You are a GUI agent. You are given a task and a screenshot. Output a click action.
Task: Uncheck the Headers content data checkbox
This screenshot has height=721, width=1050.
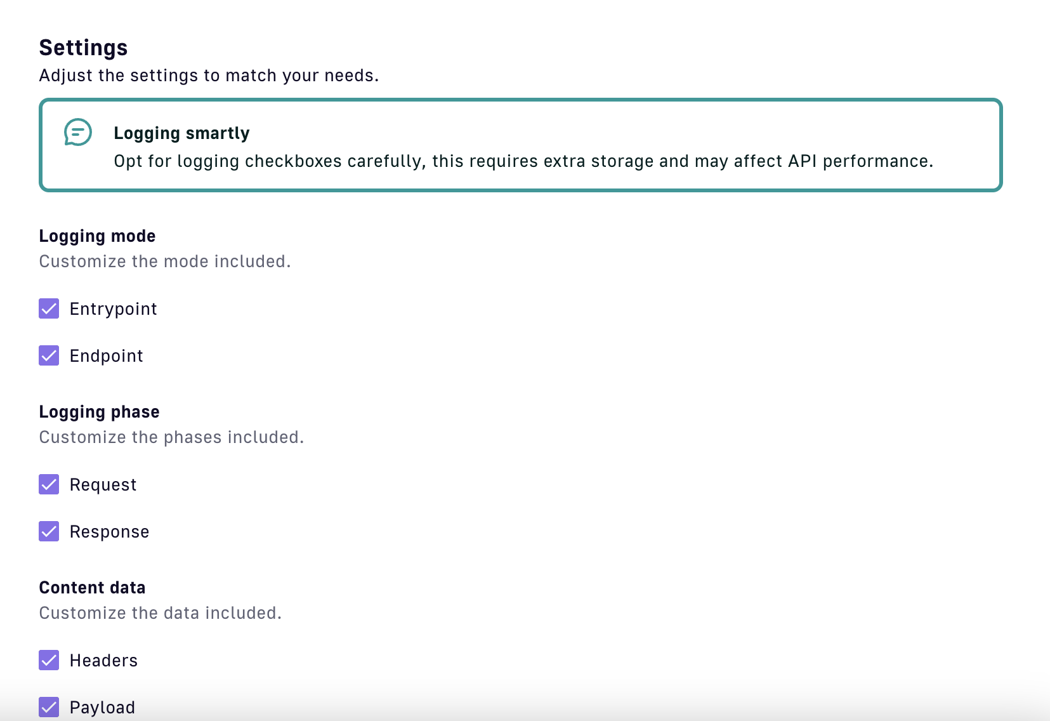point(49,660)
